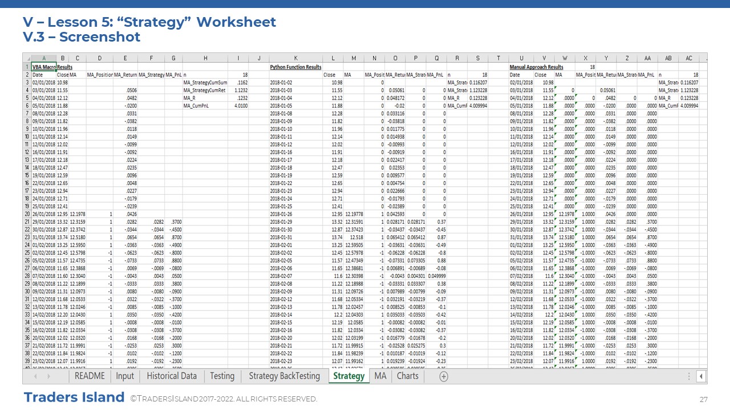Go to the Testing sheet tab

coord(222,376)
